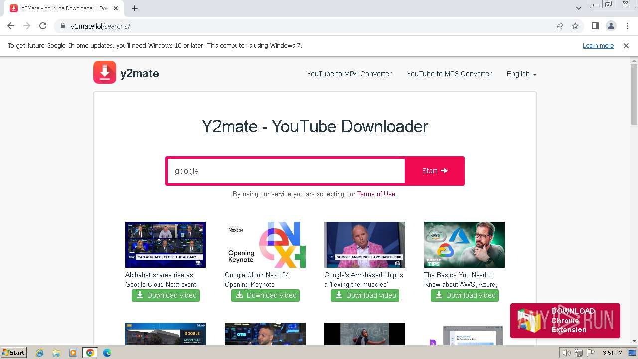The width and height of the screenshot is (638, 359).
Task: Open Microsoft Edge from the taskbar
Action: tap(107, 353)
